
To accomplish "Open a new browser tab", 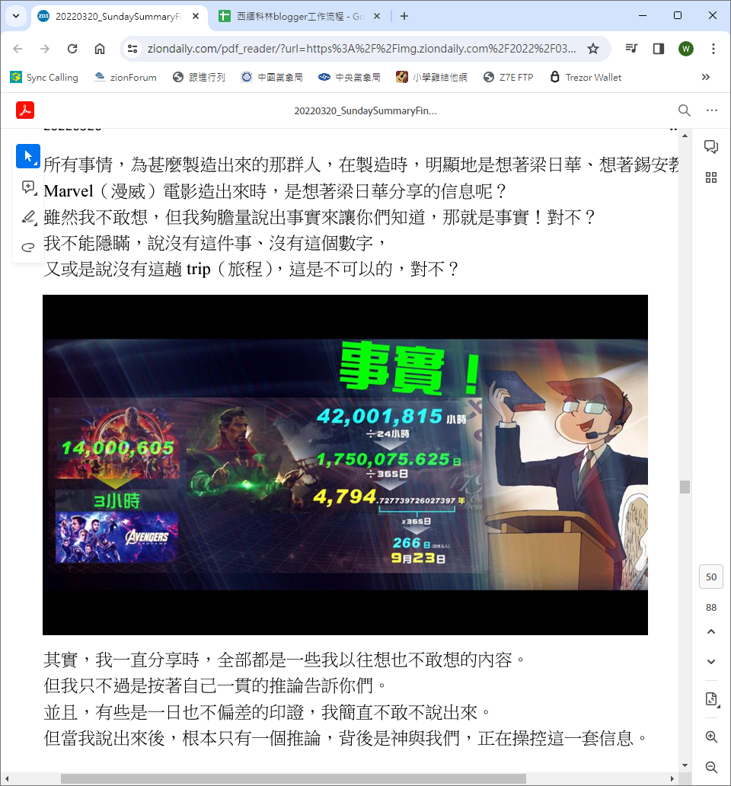I will point(404,17).
